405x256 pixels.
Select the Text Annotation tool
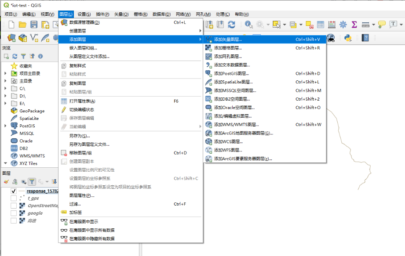393,25
